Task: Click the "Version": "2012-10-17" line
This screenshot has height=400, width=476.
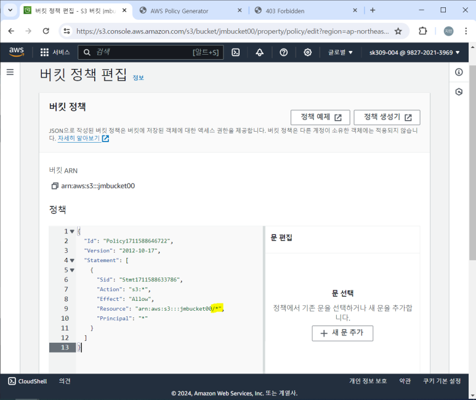Action: click(x=122, y=250)
